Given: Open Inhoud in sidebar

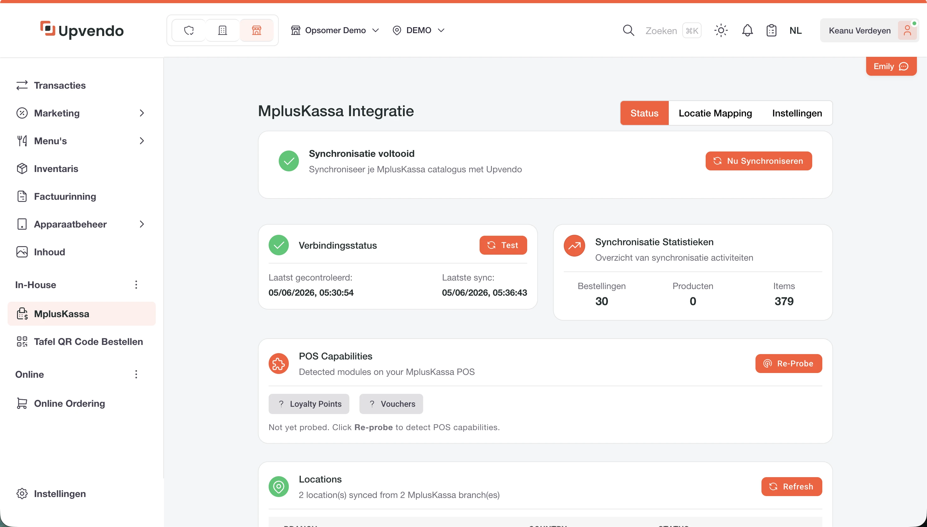Looking at the screenshot, I should (81, 252).
